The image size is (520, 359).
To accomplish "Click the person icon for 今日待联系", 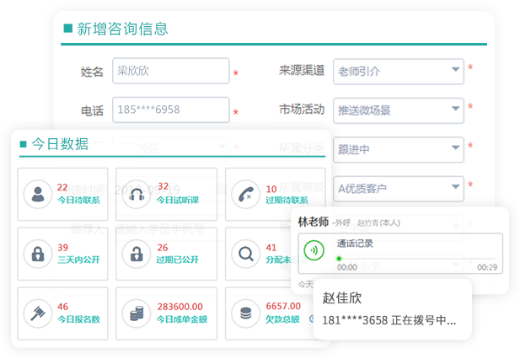I will (38, 195).
